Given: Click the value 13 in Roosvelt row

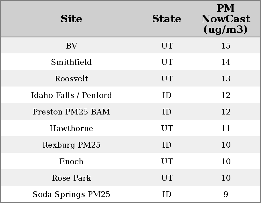Looking at the screenshot, I should tap(226, 79).
